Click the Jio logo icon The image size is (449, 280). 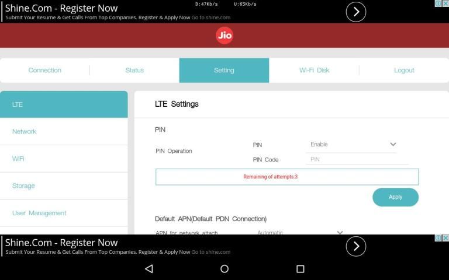[x=224, y=36]
